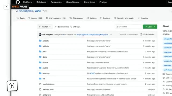Viewport: 172px width, 96px height.
Task: Click the ItzCrazyKns commit author avatar
Action: [40, 34]
